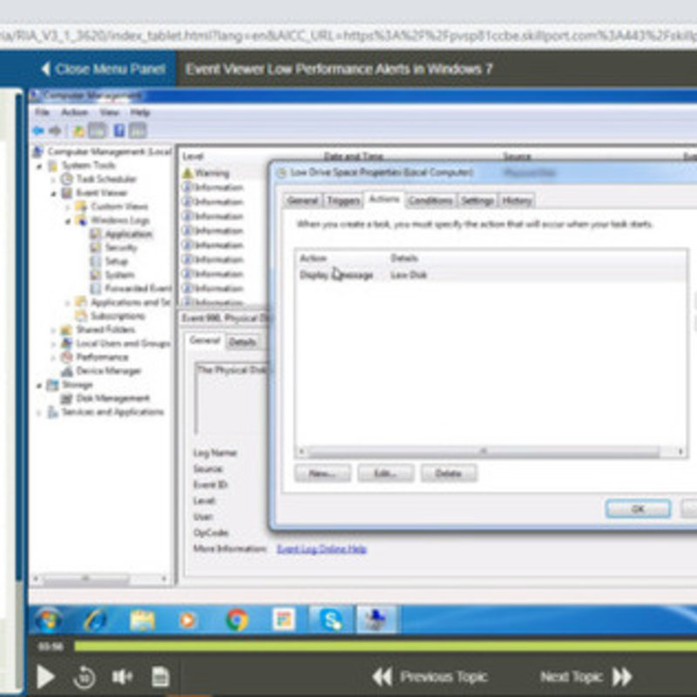Open the Details tab in event pane
The height and width of the screenshot is (697, 697).
point(242,342)
